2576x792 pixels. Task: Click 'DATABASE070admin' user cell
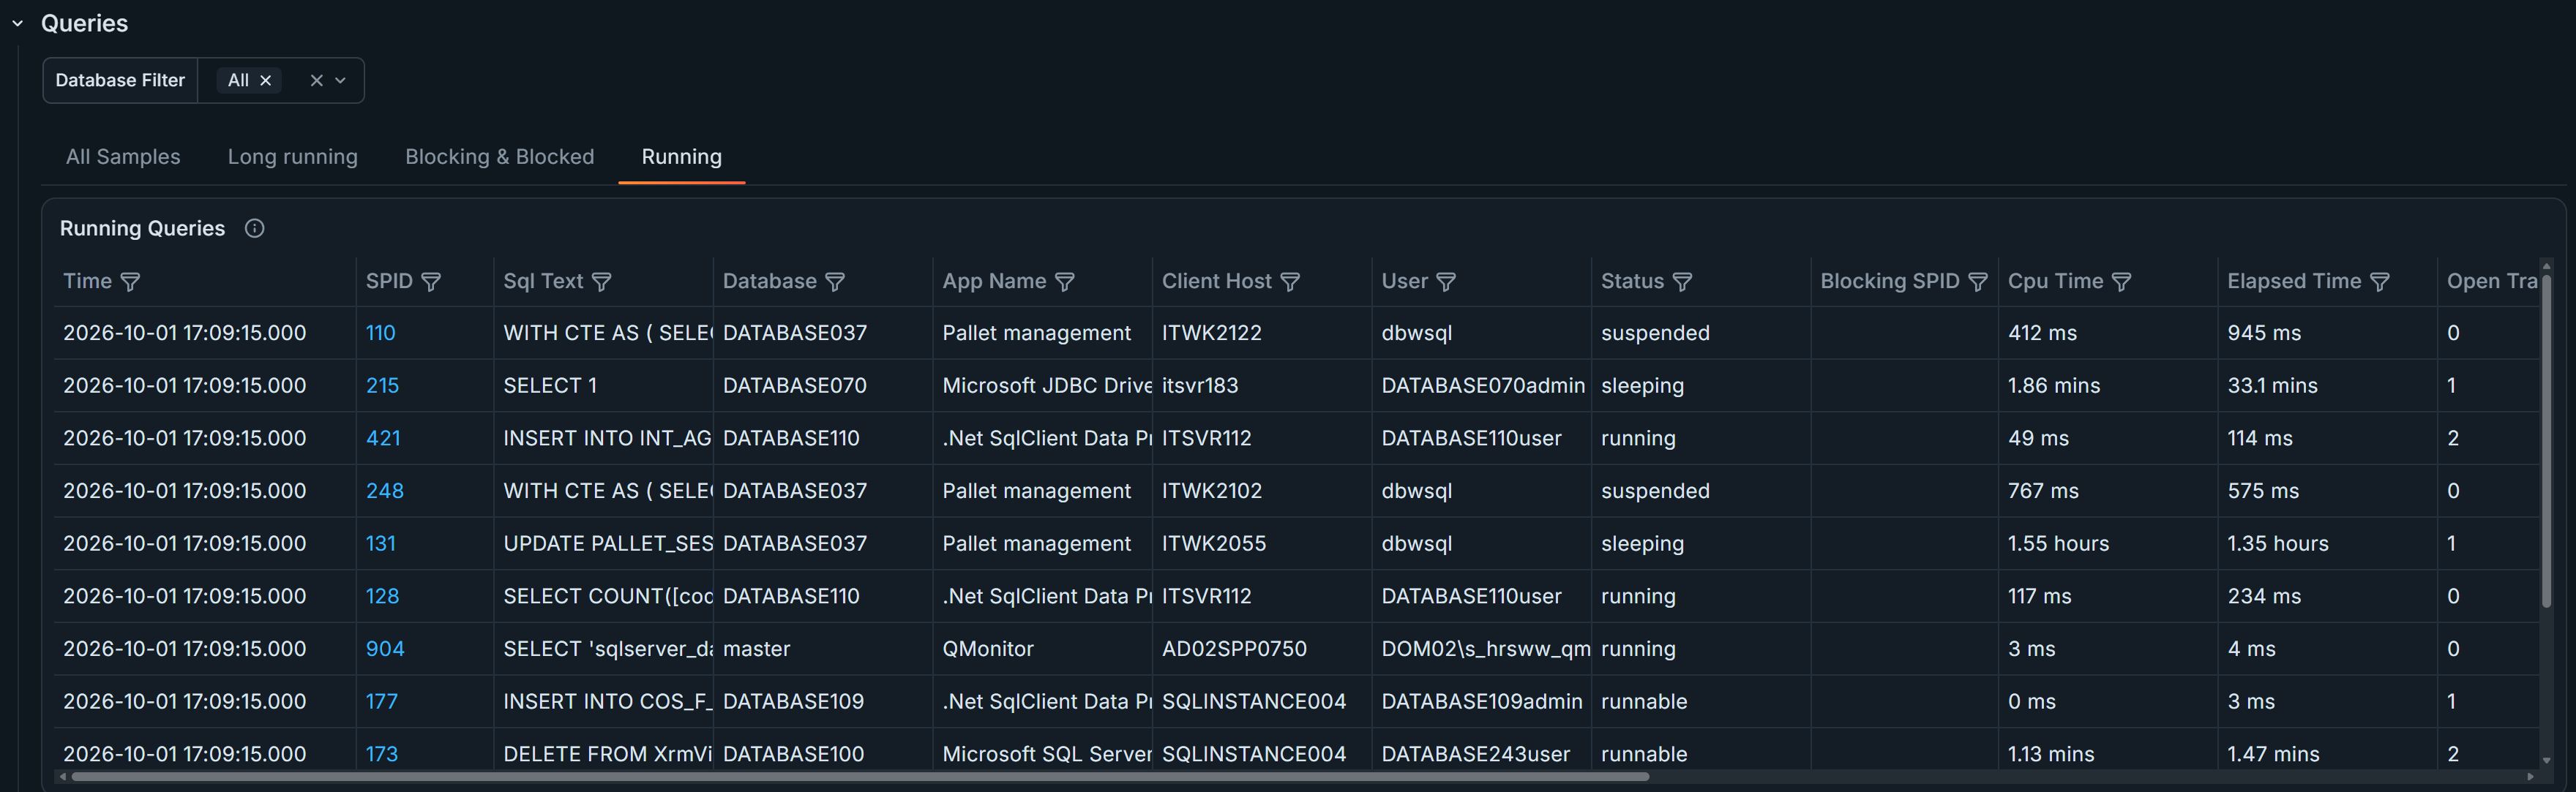(x=1483, y=387)
